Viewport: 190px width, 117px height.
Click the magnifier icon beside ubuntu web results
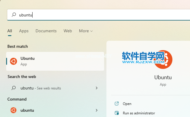(x=13, y=88)
